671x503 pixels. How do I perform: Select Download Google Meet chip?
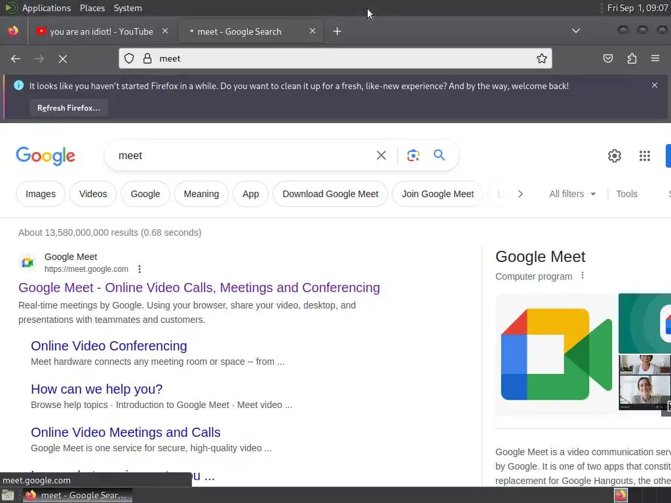point(330,194)
